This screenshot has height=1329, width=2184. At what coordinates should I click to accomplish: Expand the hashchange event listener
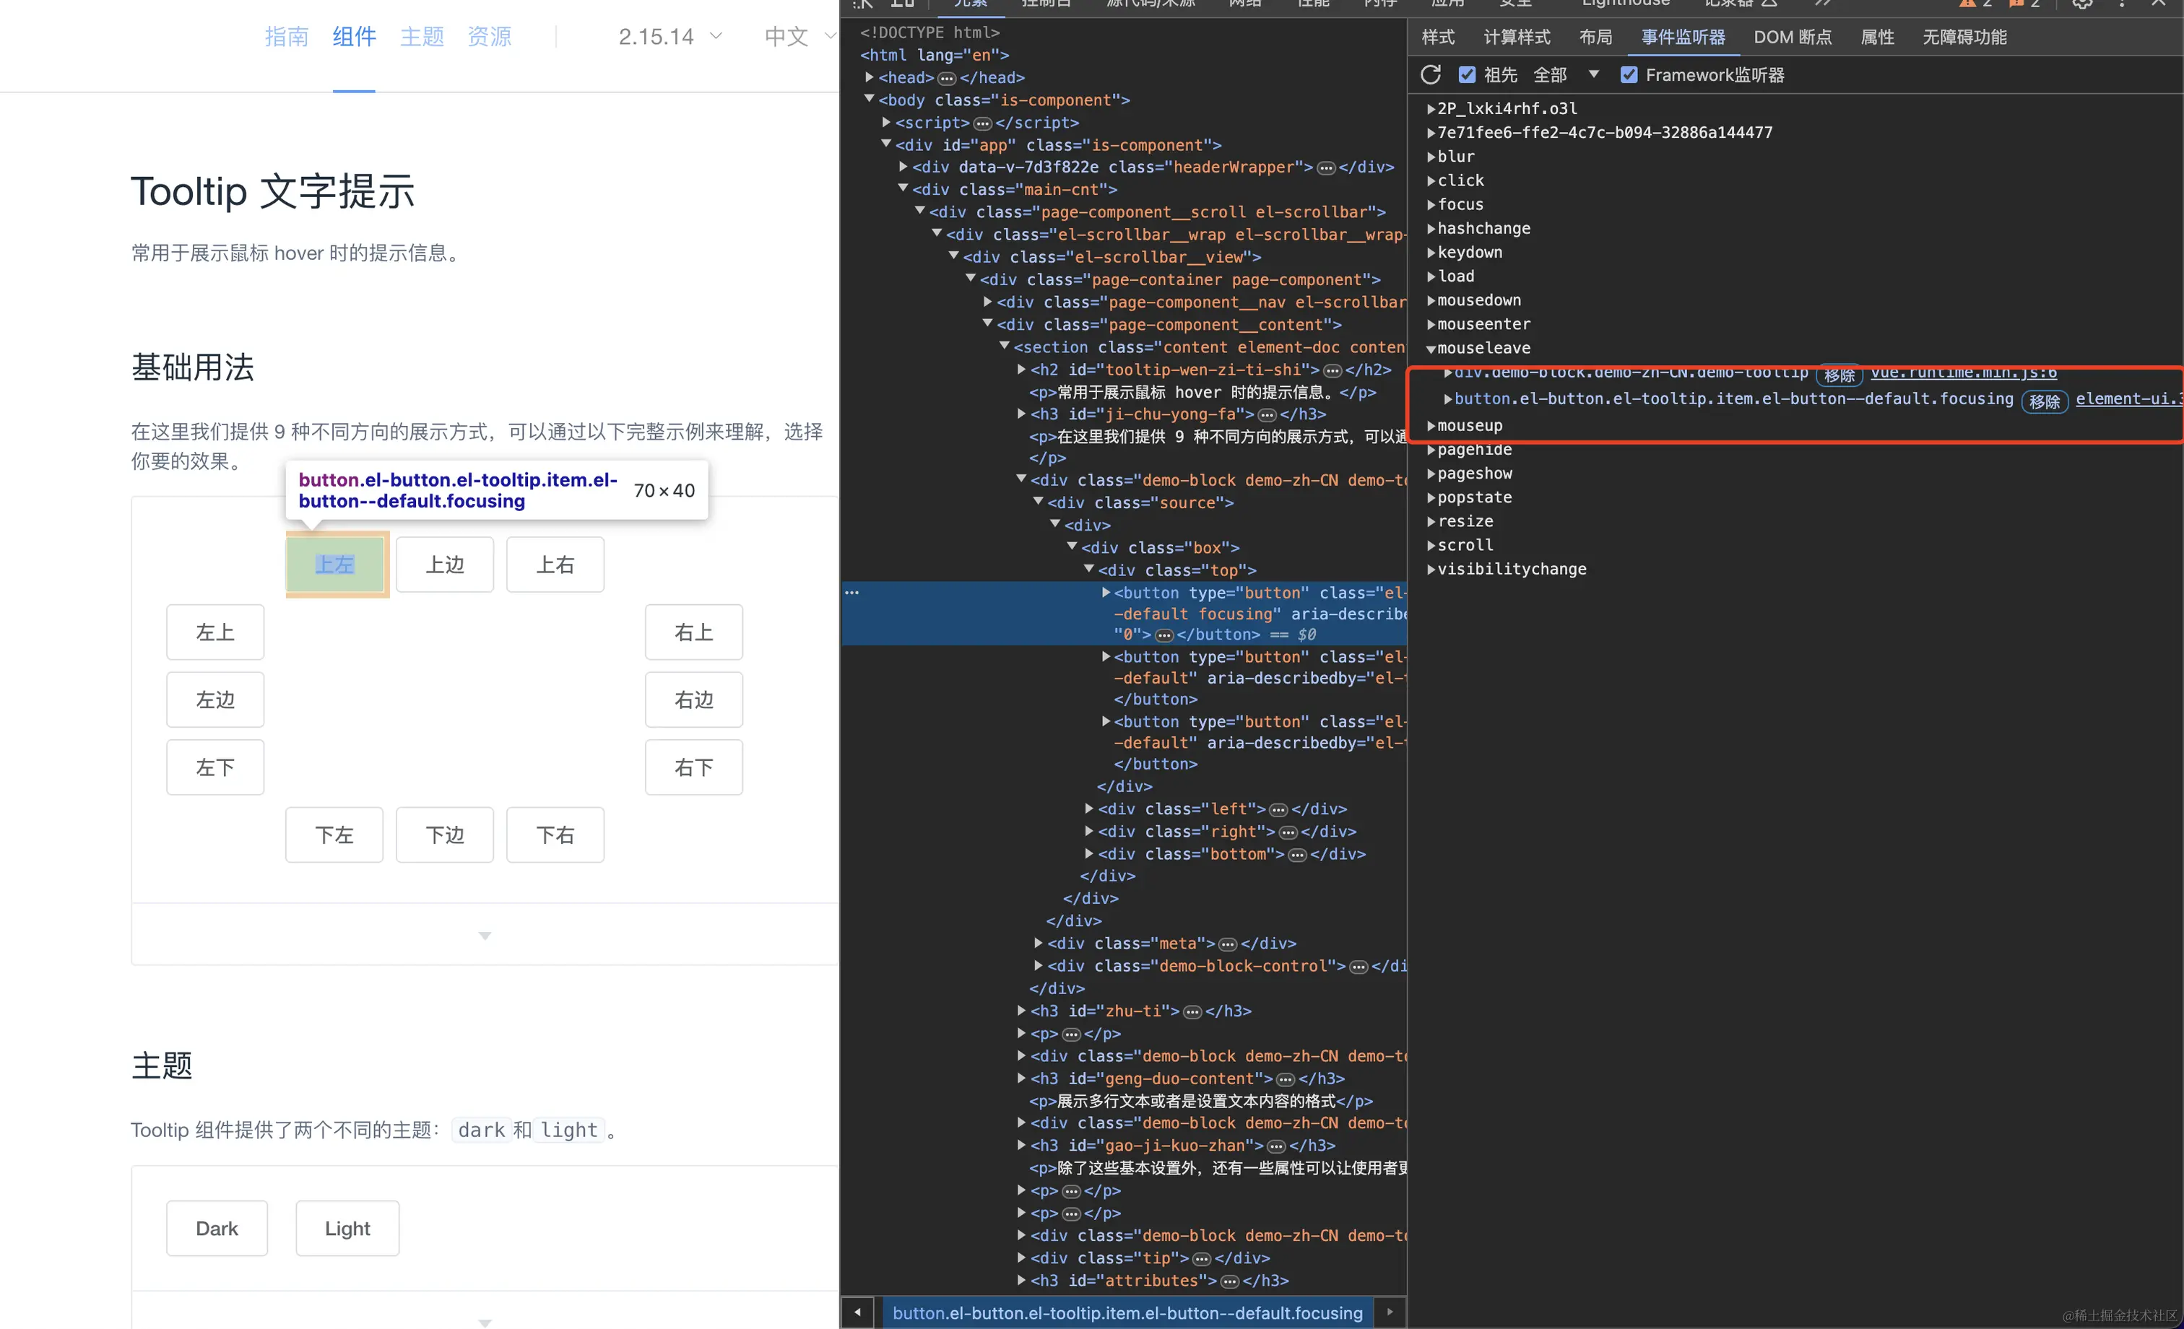pyautogui.click(x=1431, y=229)
